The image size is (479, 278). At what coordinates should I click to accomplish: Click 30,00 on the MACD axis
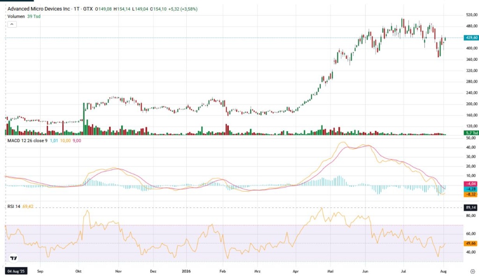coord(472,157)
